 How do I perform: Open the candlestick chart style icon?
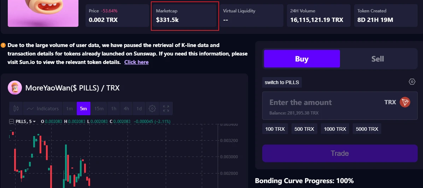click(16, 108)
